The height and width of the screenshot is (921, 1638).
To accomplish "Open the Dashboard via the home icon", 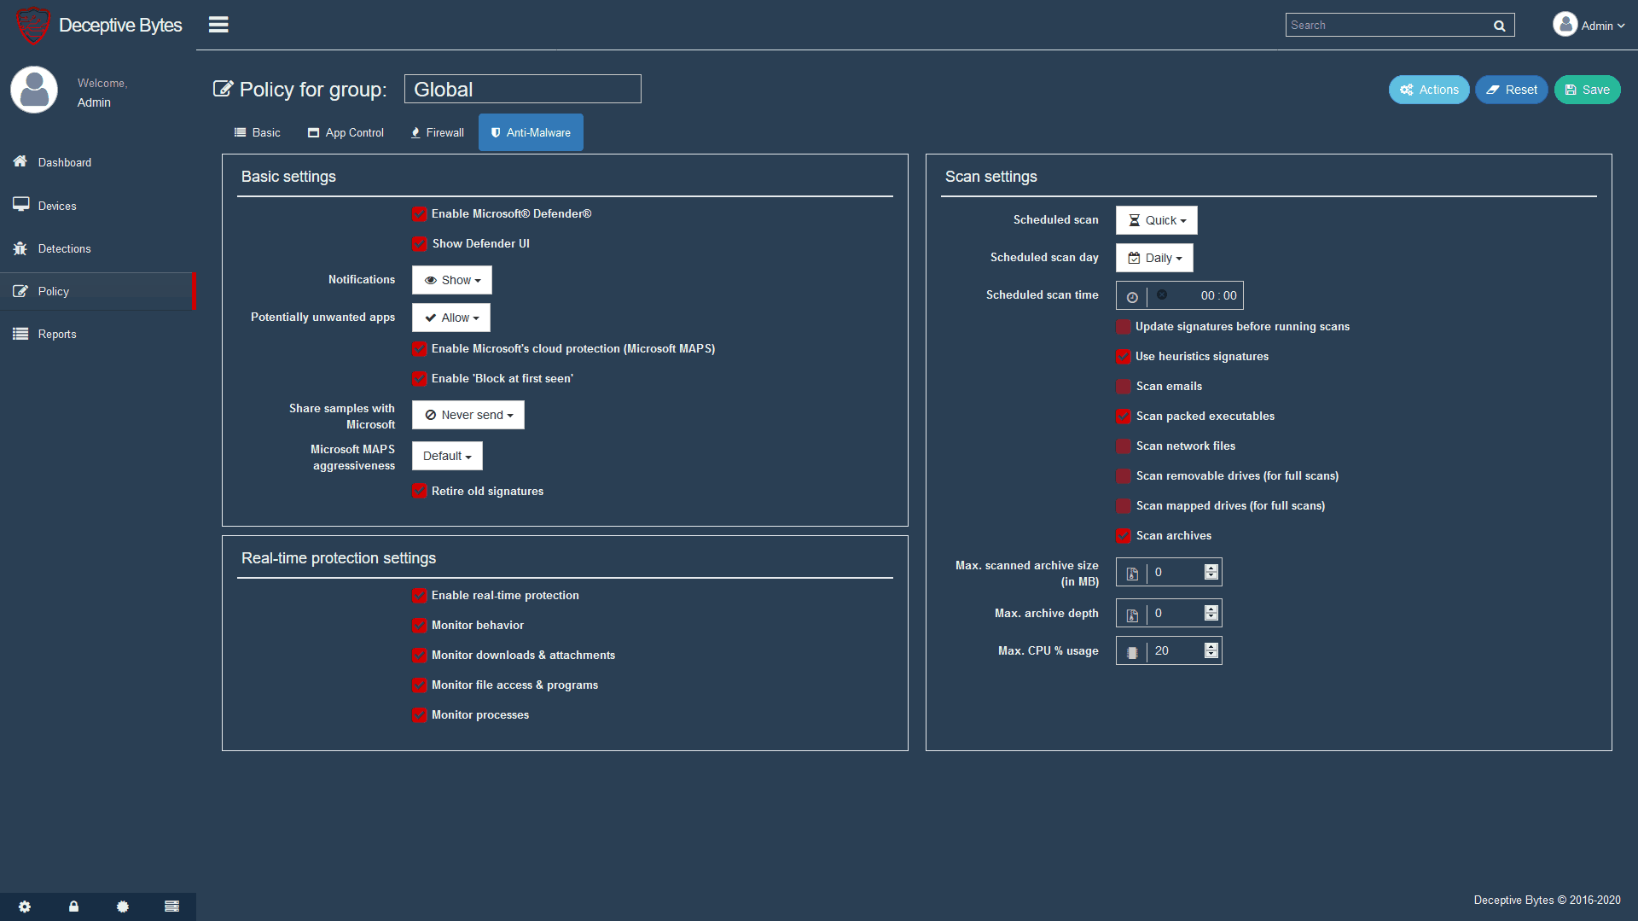I will coord(65,162).
